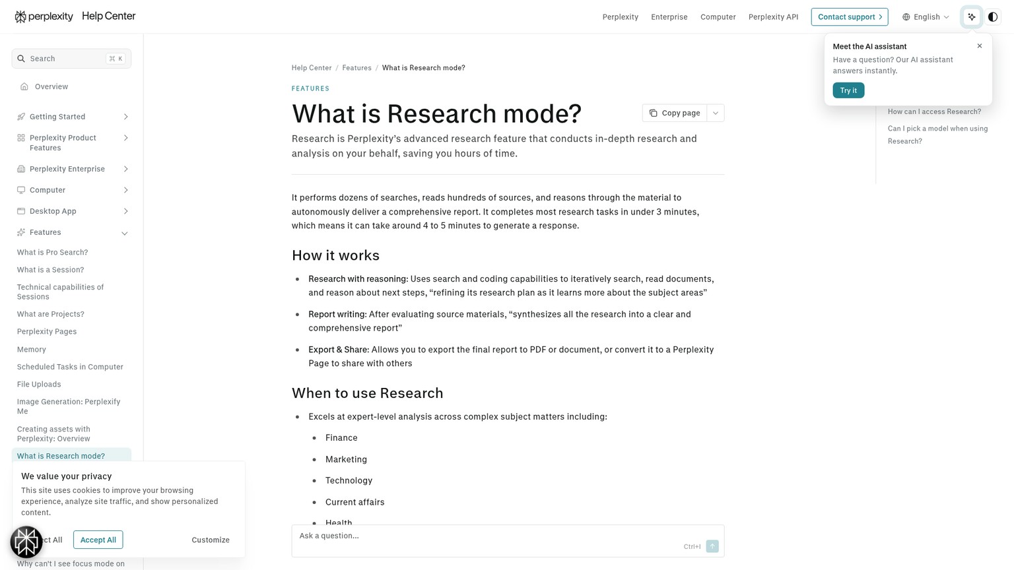Focus the sidebar Search field
The height and width of the screenshot is (570, 1014).
(71, 59)
